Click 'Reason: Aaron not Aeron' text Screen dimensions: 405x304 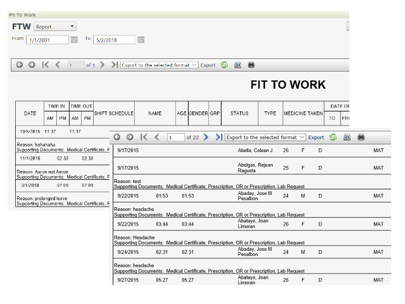coord(42,172)
